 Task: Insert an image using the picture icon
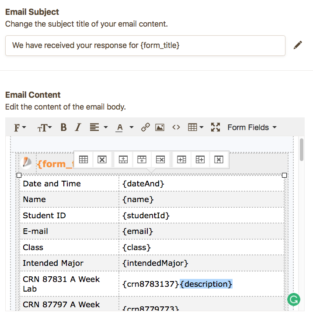pyautogui.click(x=160, y=127)
